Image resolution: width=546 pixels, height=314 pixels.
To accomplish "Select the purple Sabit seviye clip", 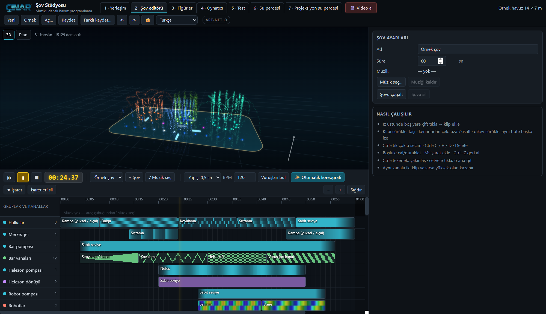I will (x=232, y=282).
